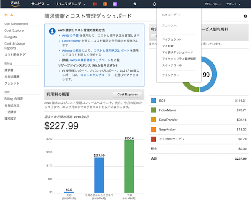Click the green RoboMaker legend swatch

154,110
